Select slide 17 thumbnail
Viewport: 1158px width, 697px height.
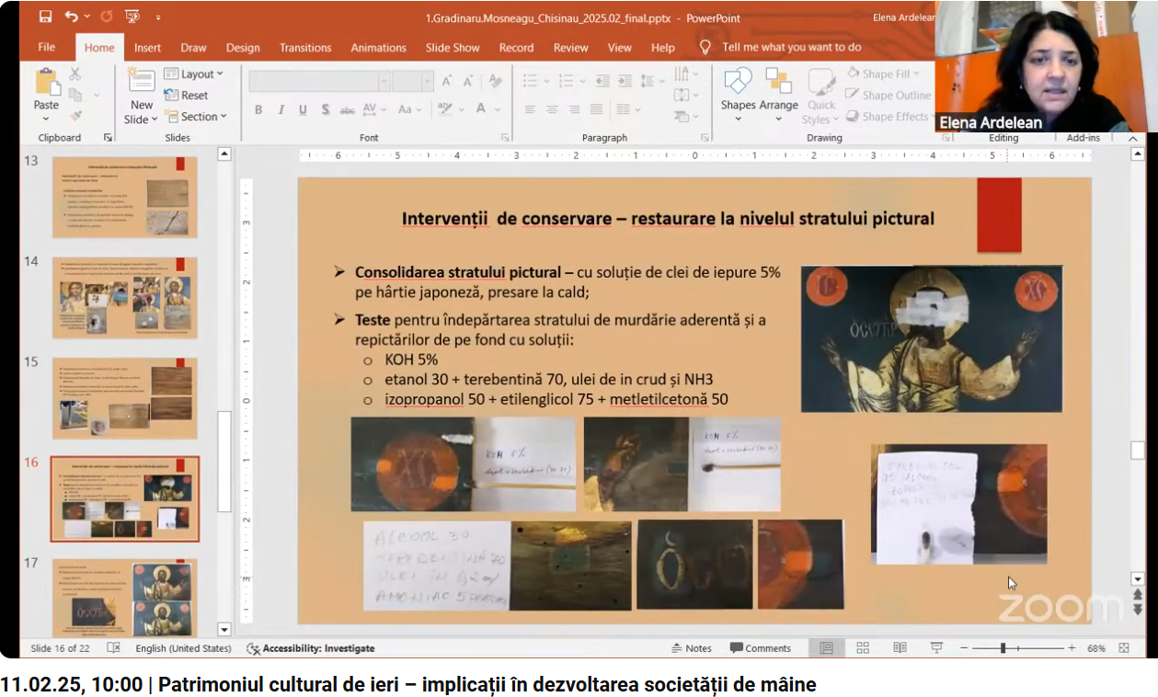click(125, 597)
